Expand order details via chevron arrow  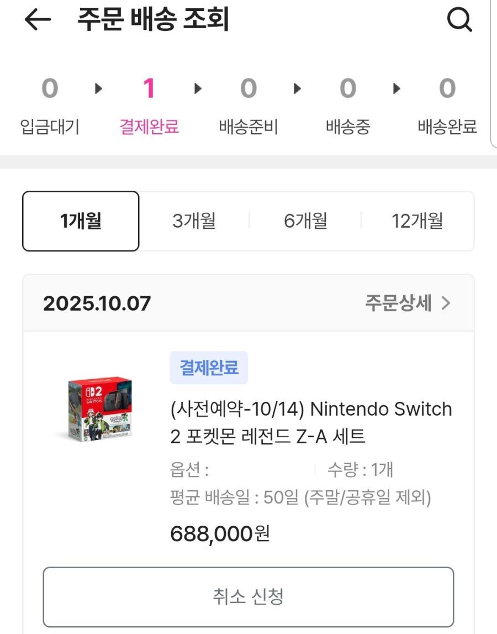[x=446, y=303]
